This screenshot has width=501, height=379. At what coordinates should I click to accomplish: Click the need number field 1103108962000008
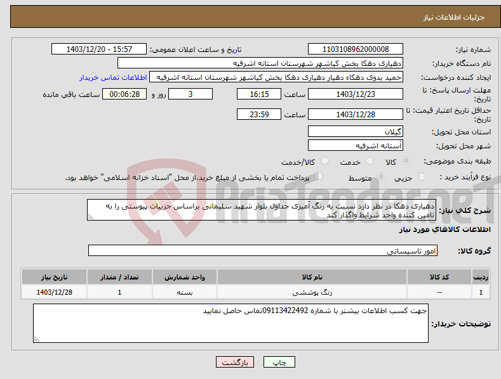pyautogui.click(x=356, y=49)
